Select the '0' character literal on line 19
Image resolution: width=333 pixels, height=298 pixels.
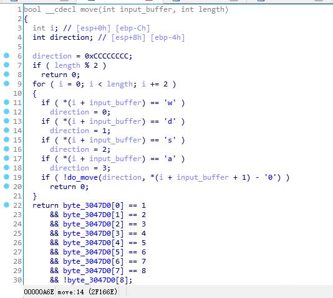pos(270,177)
